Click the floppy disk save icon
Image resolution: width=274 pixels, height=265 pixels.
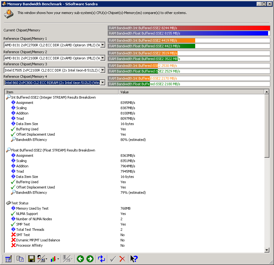tap(31, 259)
